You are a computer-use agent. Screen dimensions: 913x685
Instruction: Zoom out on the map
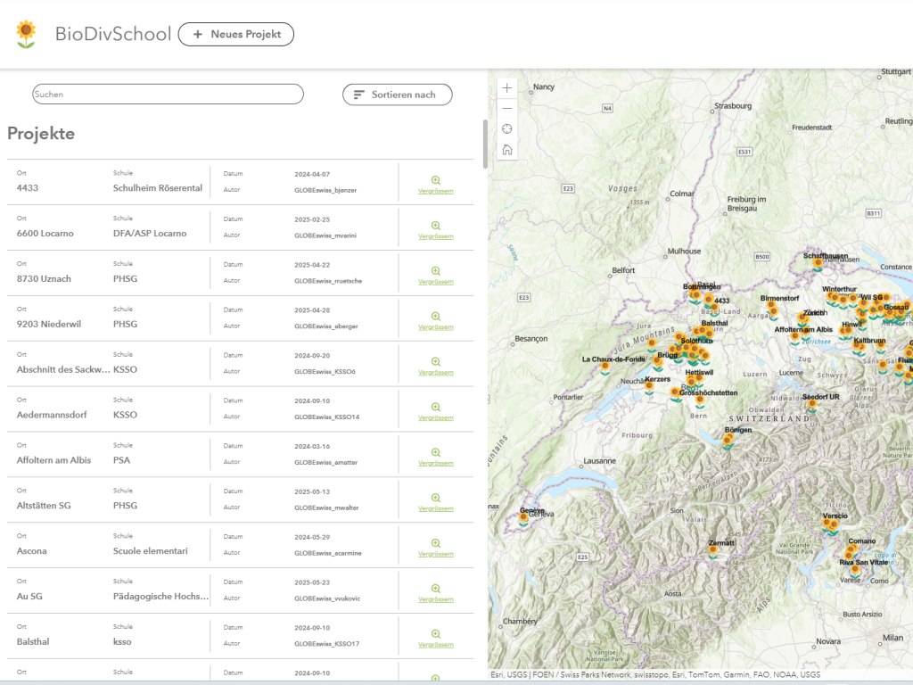507,109
